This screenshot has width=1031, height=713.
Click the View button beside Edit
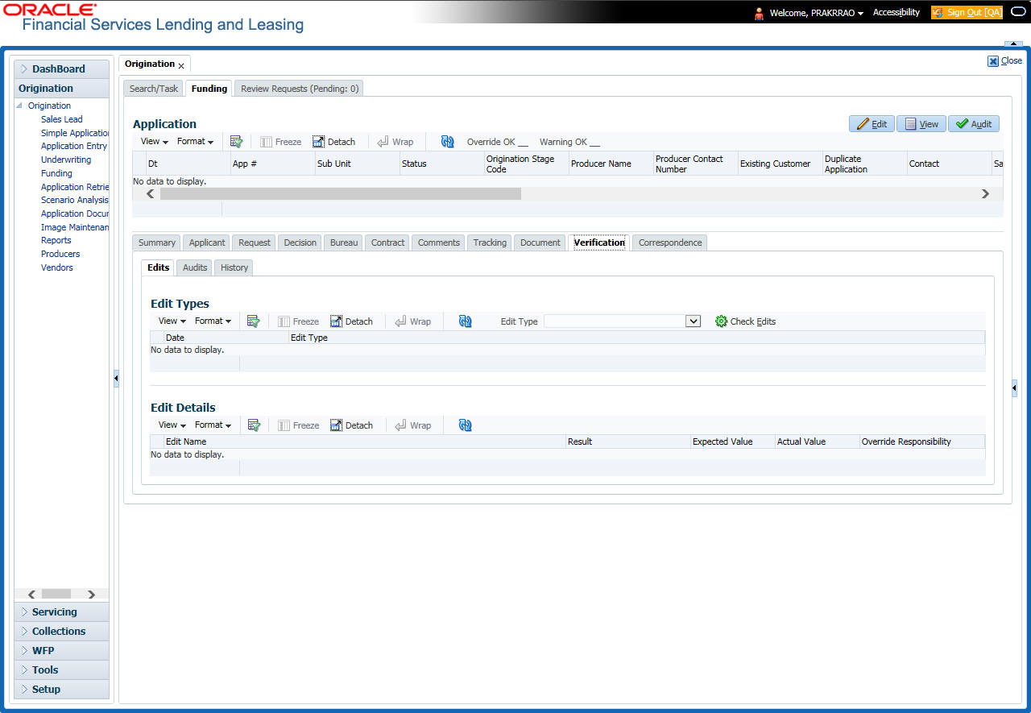coord(921,124)
